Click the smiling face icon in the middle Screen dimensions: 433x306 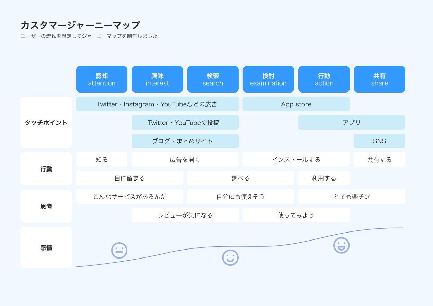pos(230,258)
